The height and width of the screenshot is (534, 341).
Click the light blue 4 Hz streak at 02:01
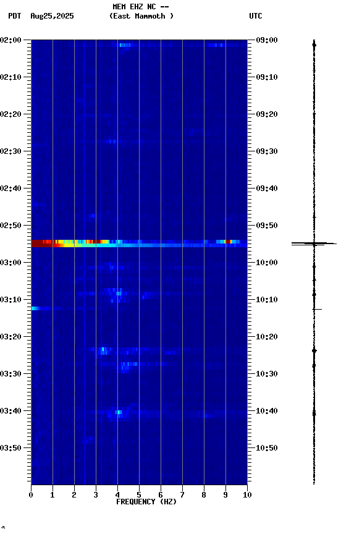pyautogui.click(x=125, y=45)
